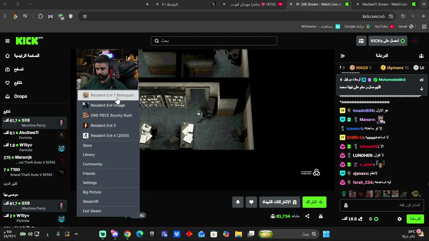Open Maramjk channel in the sidebar

point(34,160)
